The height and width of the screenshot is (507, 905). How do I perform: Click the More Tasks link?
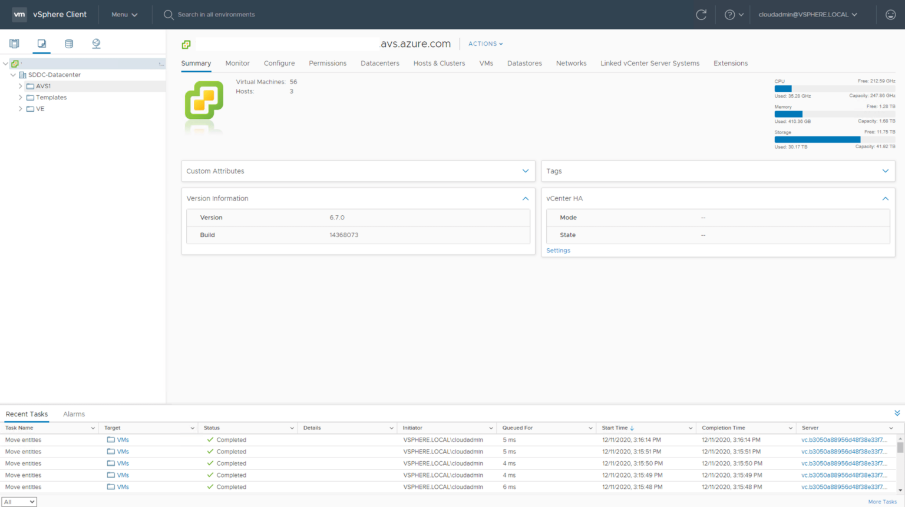(x=882, y=502)
